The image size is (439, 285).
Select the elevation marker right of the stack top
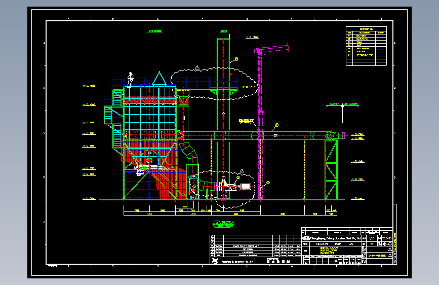click(x=252, y=37)
